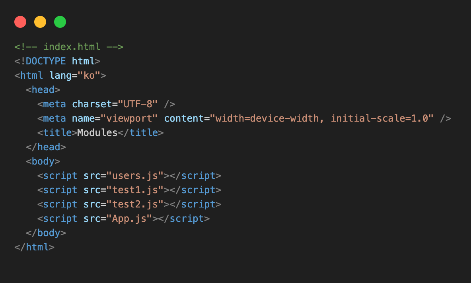Screen dimensions: 471x283
Task: Place cursor on DOCTYPE keyword
Action: tap(46, 61)
